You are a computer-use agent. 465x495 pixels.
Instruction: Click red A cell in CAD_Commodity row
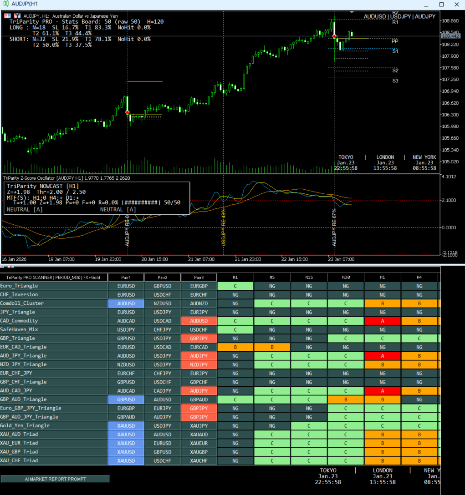click(383, 321)
